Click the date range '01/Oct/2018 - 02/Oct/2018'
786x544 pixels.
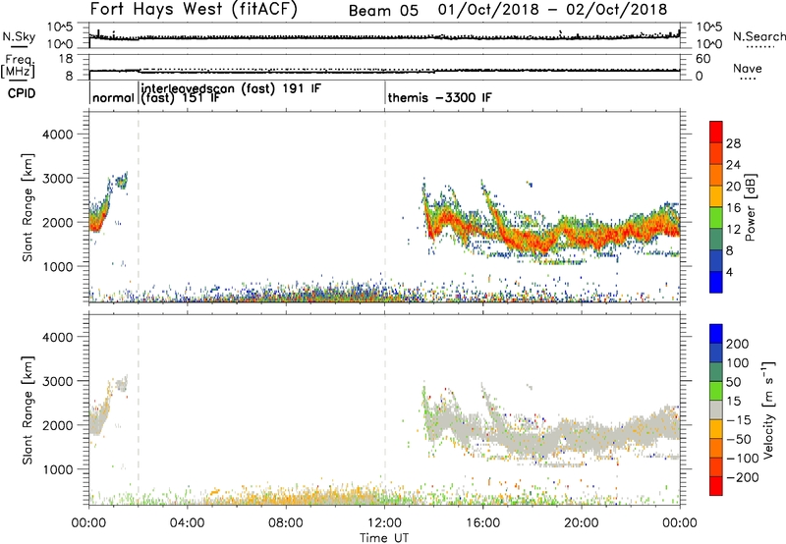pyautogui.click(x=552, y=10)
